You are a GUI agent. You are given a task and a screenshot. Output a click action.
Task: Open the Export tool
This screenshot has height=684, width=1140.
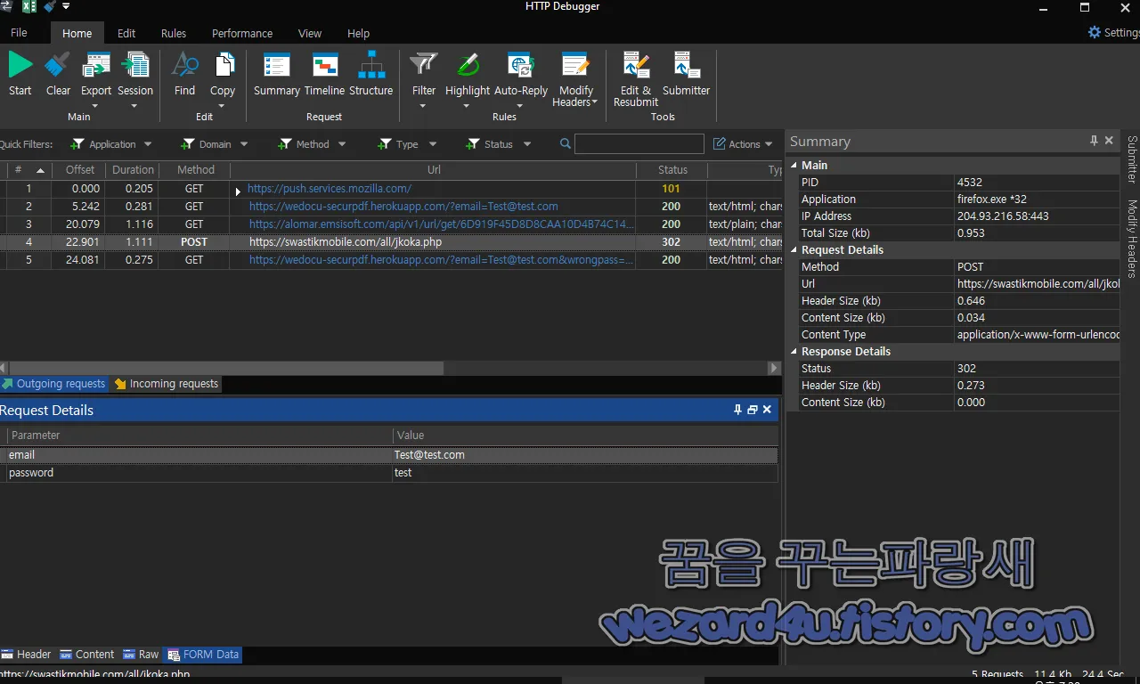click(x=96, y=80)
